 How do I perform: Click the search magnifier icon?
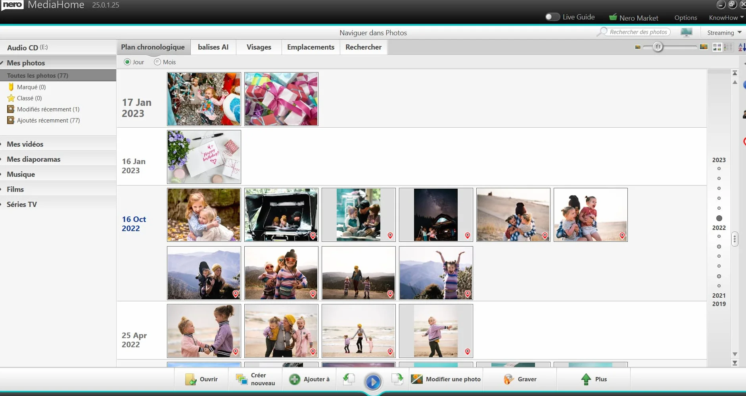[x=602, y=32]
